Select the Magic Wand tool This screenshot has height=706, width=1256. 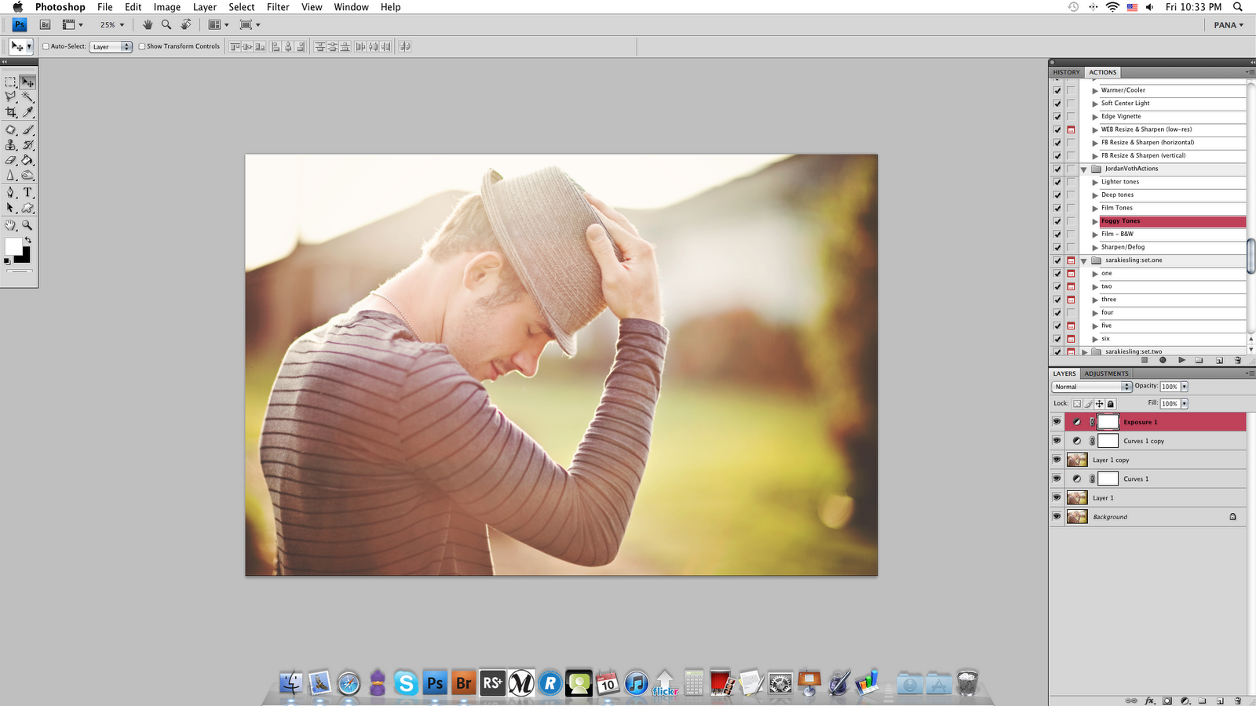[x=27, y=97]
